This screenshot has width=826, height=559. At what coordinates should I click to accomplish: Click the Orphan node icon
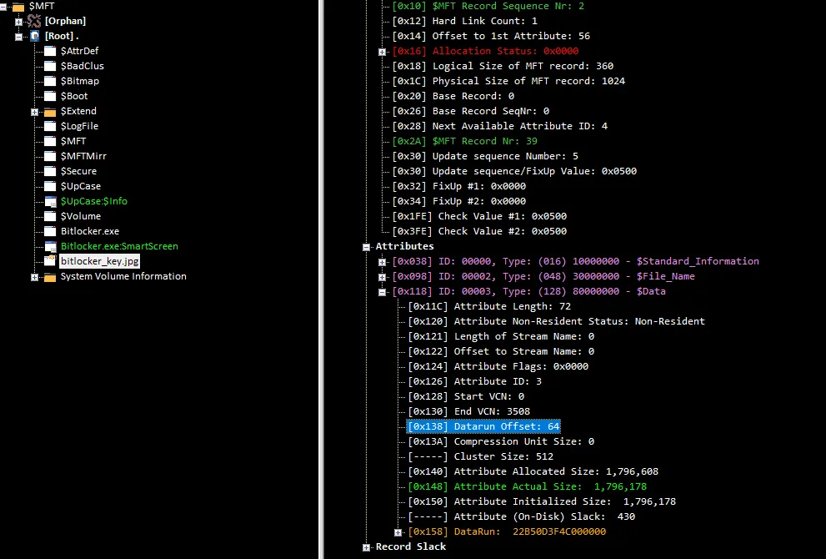pyautogui.click(x=34, y=21)
